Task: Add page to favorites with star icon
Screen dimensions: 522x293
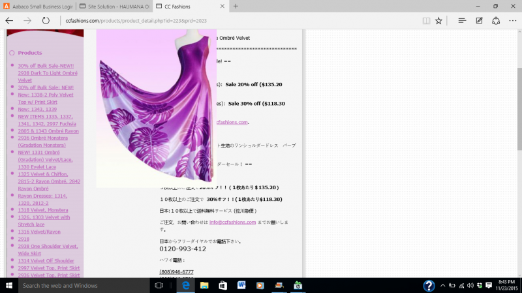Action: click(438, 20)
